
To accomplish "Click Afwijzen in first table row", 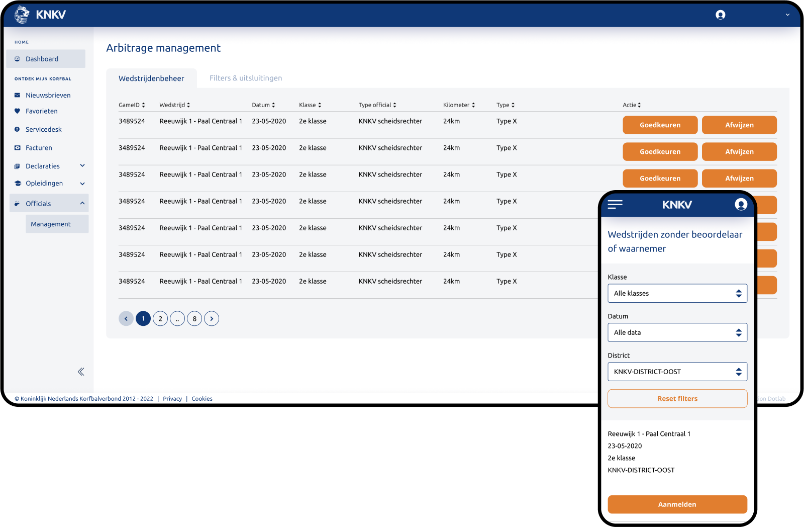I will point(739,125).
